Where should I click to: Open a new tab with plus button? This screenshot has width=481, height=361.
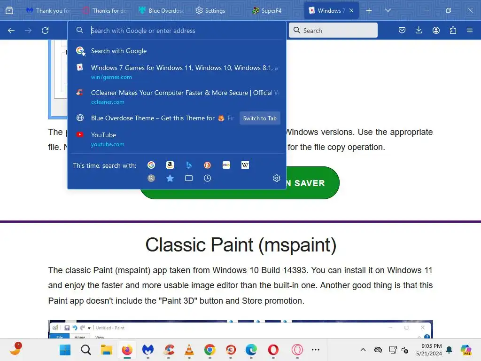[369, 11]
